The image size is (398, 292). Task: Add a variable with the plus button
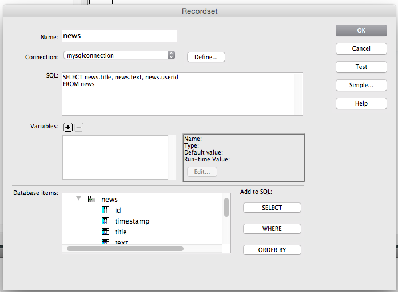tap(68, 127)
